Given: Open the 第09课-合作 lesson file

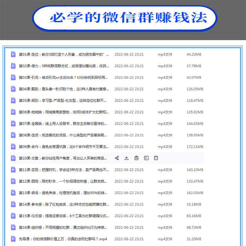Looking at the screenshot, I should (64, 147).
